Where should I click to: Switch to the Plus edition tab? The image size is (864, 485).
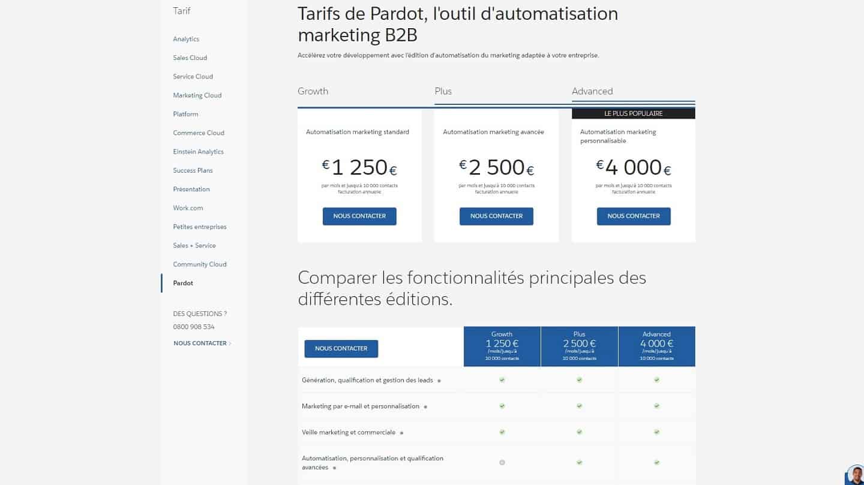pos(443,91)
